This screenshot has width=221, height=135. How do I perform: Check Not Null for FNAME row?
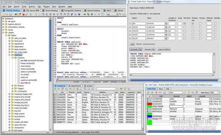click(185, 27)
